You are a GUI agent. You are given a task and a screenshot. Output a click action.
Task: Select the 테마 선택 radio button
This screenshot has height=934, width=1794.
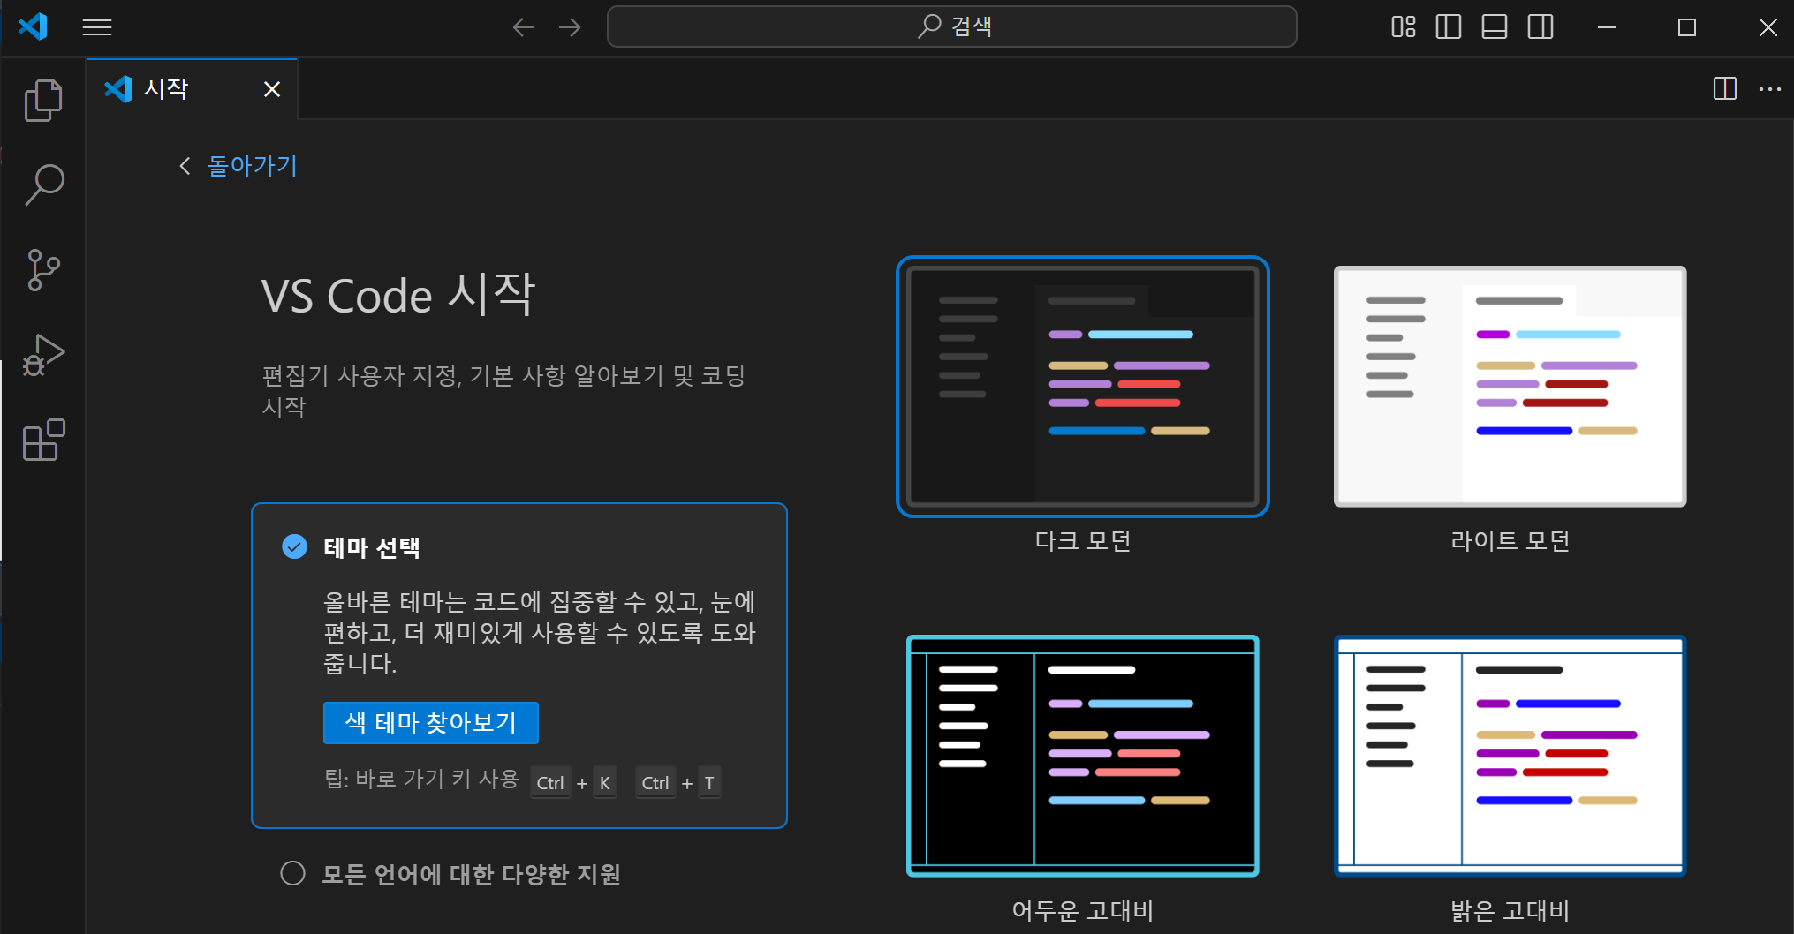[x=294, y=547]
